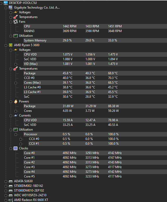
Task: Select the WDC WD10SPZX-24Z10 drive entry
Action: [30, 195]
